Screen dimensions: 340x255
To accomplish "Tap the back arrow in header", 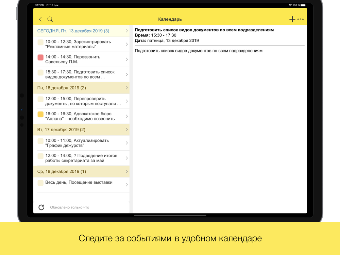I will (40, 19).
